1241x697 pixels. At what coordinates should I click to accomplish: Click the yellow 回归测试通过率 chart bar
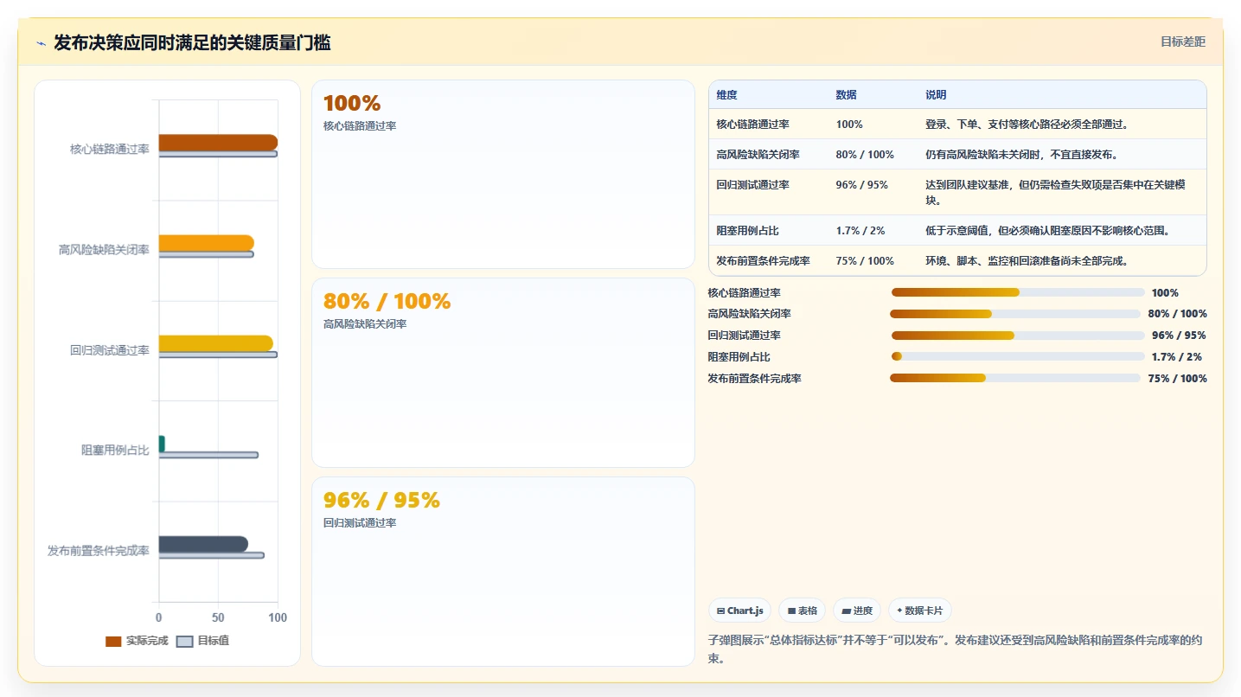(x=216, y=343)
